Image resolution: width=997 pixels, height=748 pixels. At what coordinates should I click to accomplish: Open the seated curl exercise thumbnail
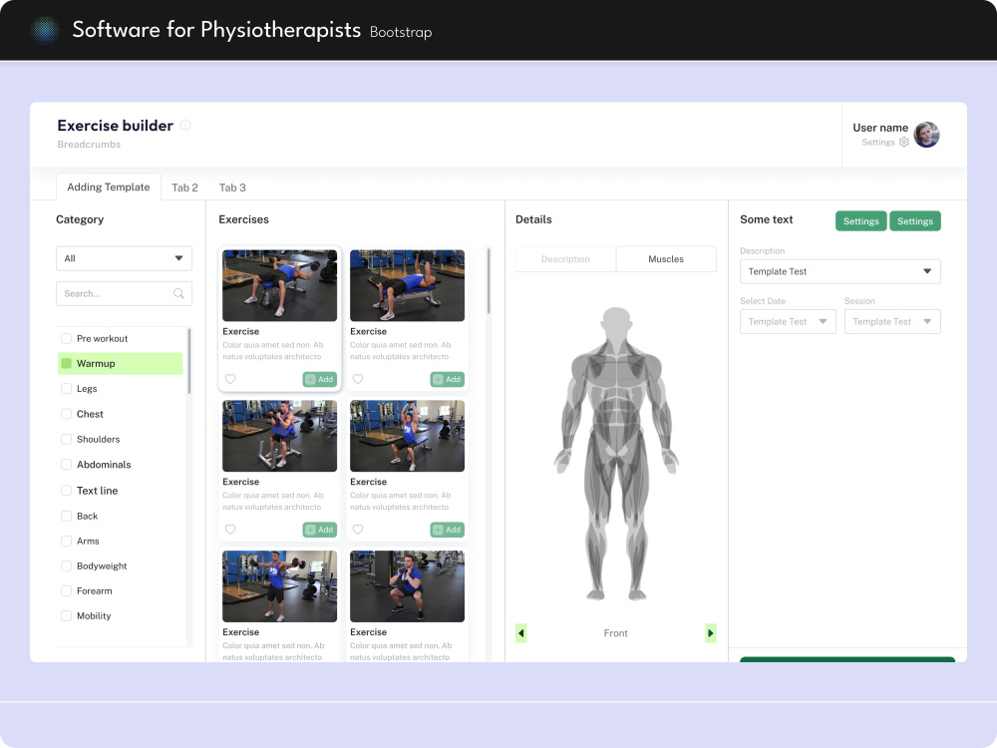(280, 436)
